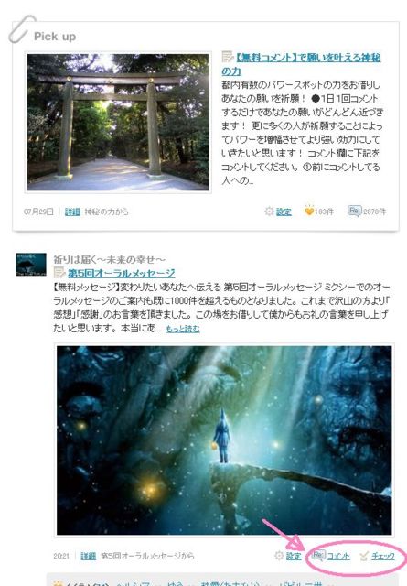Click the note icon before the 無料コメント title
The image size is (407, 586).
pos(227,57)
